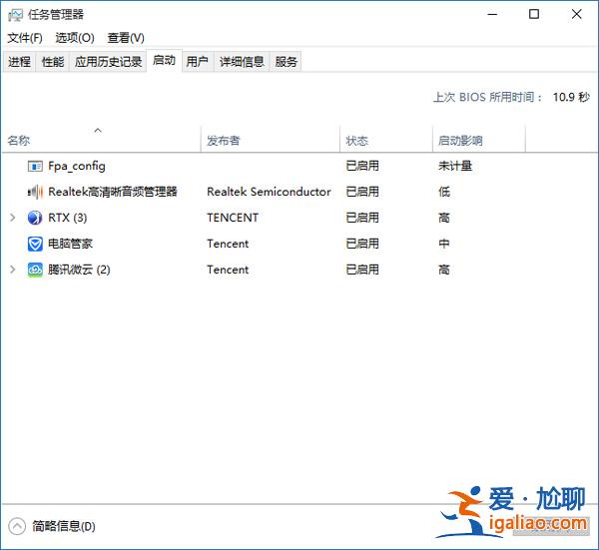Click the Fpa_config program icon
The height and width of the screenshot is (550, 599).
tap(35, 167)
